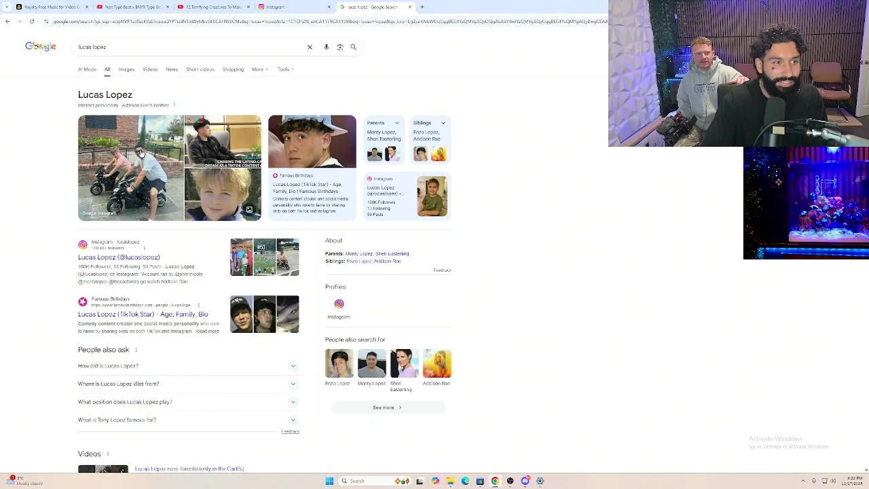Screen dimensions: 869x489
Task: Open File Explorer from the taskbar
Action: [450, 481]
